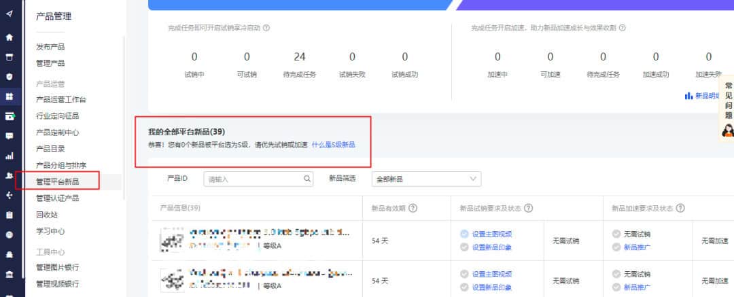The width and height of the screenshot is (734, 297).
Task: Click 设置新品印象 in the second product row
Action: (492, 287)
